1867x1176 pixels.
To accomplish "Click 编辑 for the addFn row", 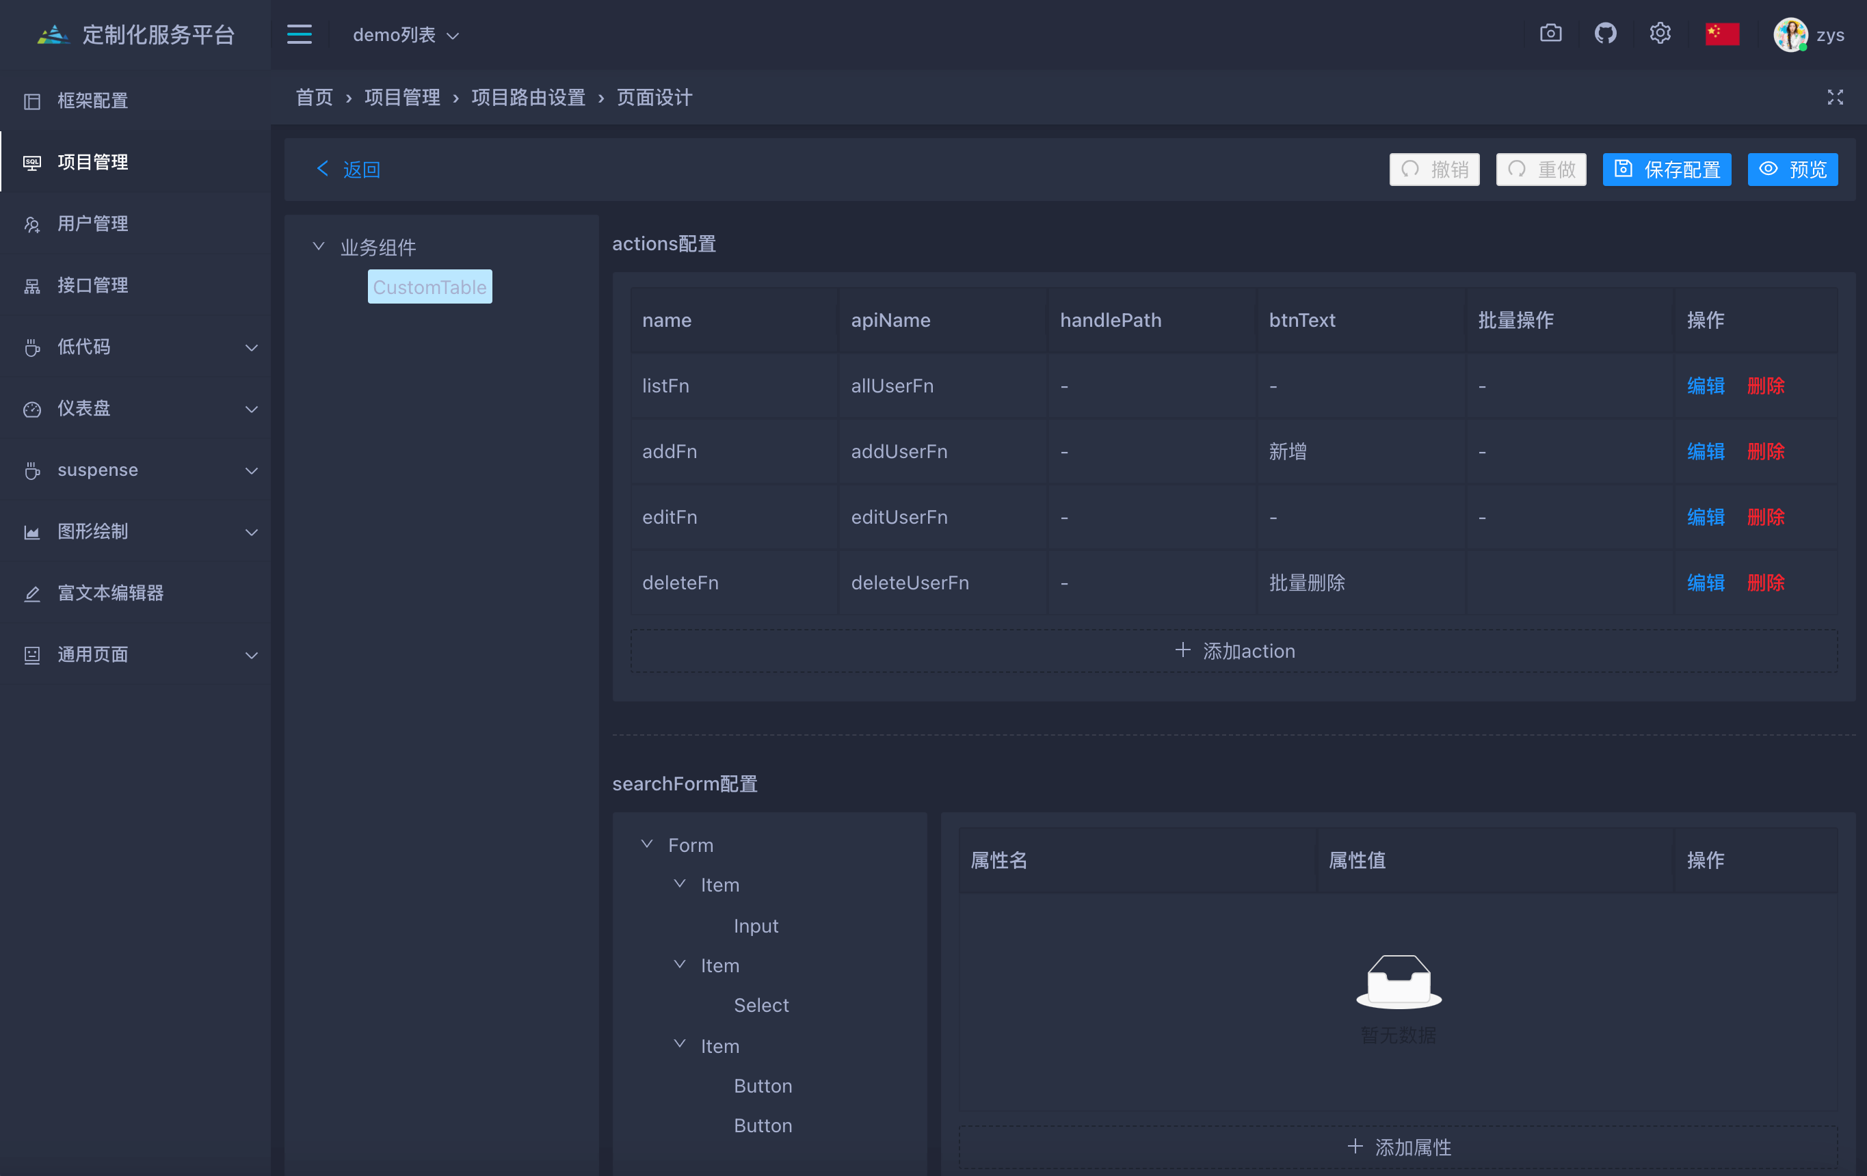I will (x=1705, y=451).
